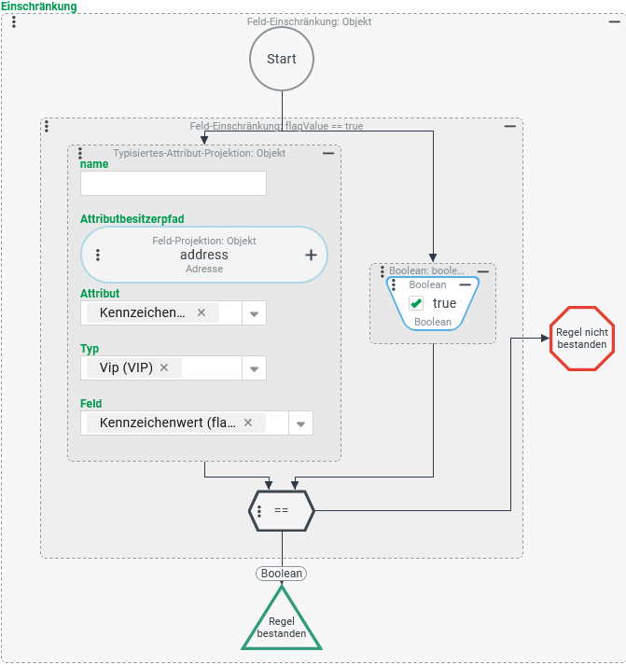Click the green Regel bestanden triangle

pyautogui.click(x=282, y=626)
